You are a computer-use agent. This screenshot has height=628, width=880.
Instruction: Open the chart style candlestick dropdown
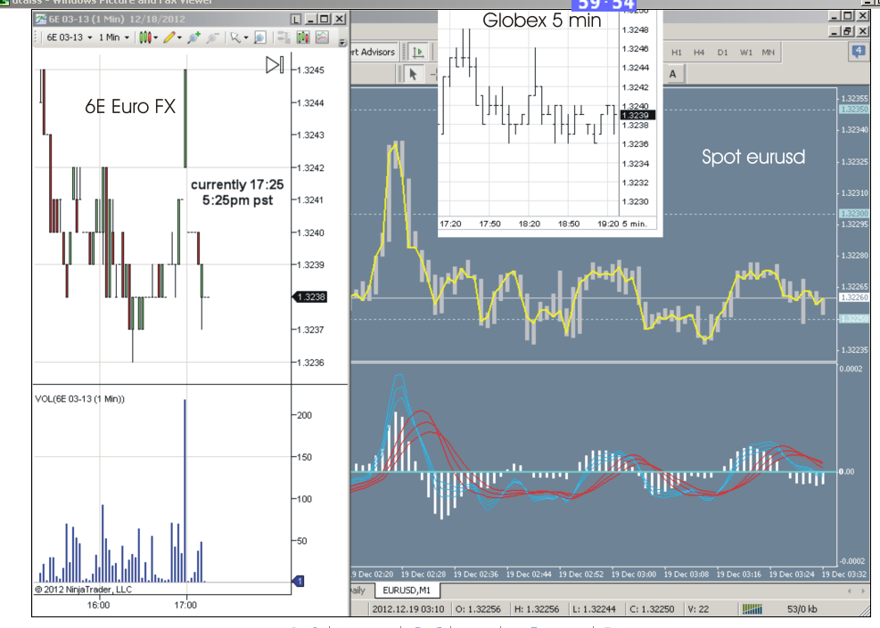pos(148,37)
